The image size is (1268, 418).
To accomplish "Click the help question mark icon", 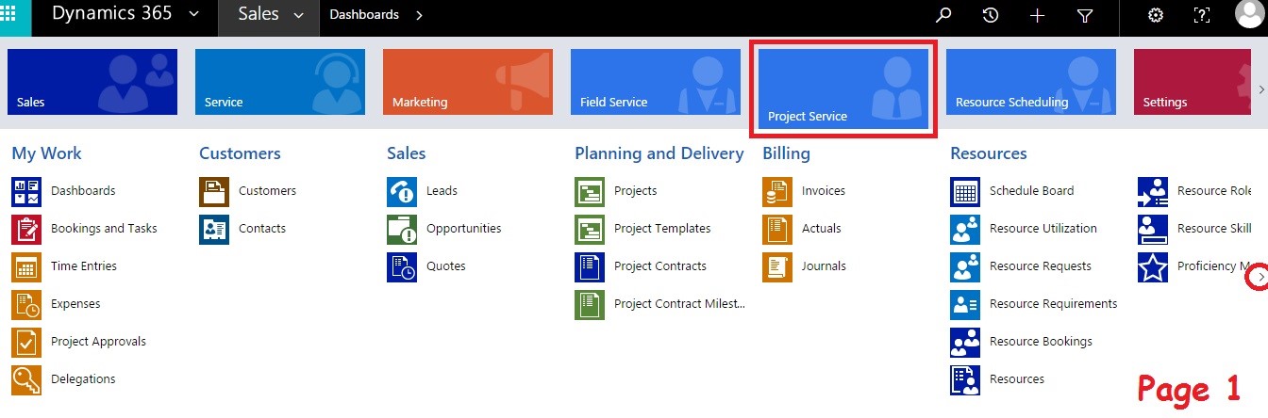I will point(1202,15).
